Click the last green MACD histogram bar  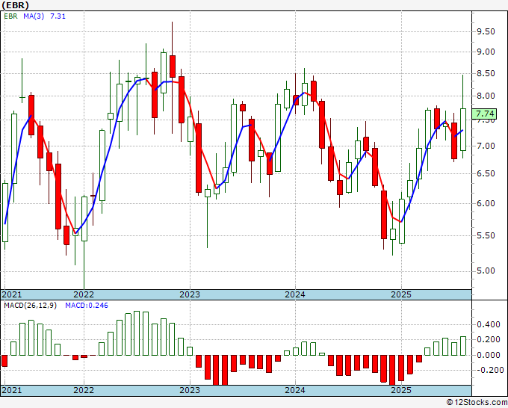[463, 346]
